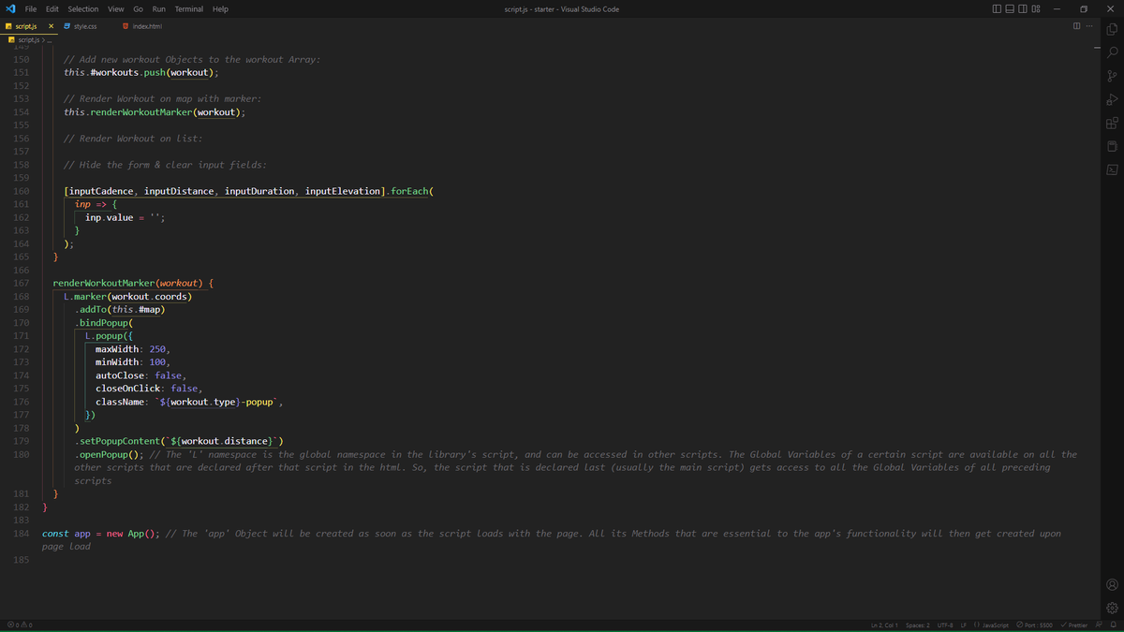Open the Run menu

tap(159, 8)
